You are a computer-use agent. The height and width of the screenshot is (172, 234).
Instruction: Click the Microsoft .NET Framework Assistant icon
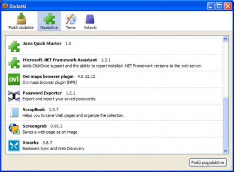pyautogui.click(x=14, y=63)
